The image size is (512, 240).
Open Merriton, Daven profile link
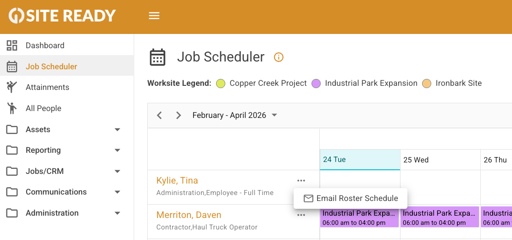pyautogui.click(x=189, y=215)
